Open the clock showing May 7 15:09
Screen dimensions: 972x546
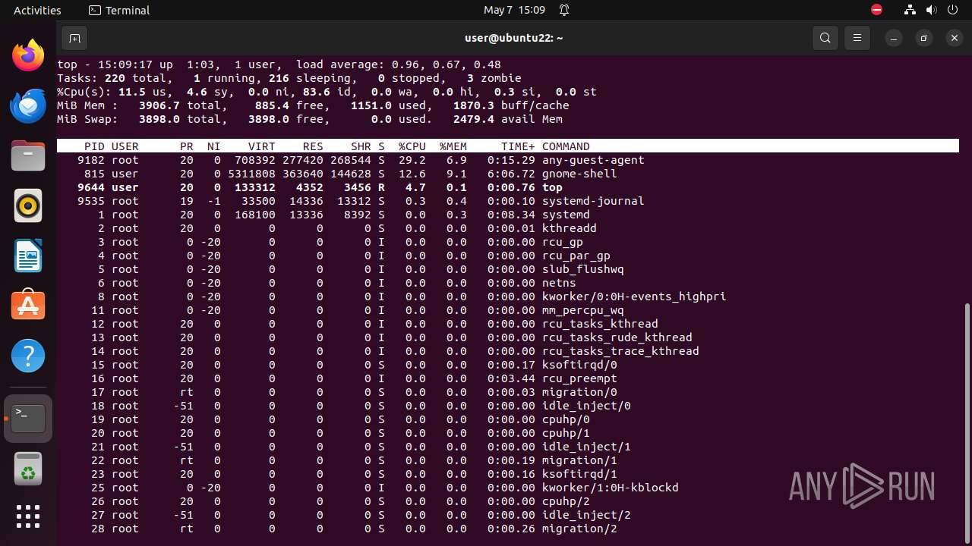(515, 10)
